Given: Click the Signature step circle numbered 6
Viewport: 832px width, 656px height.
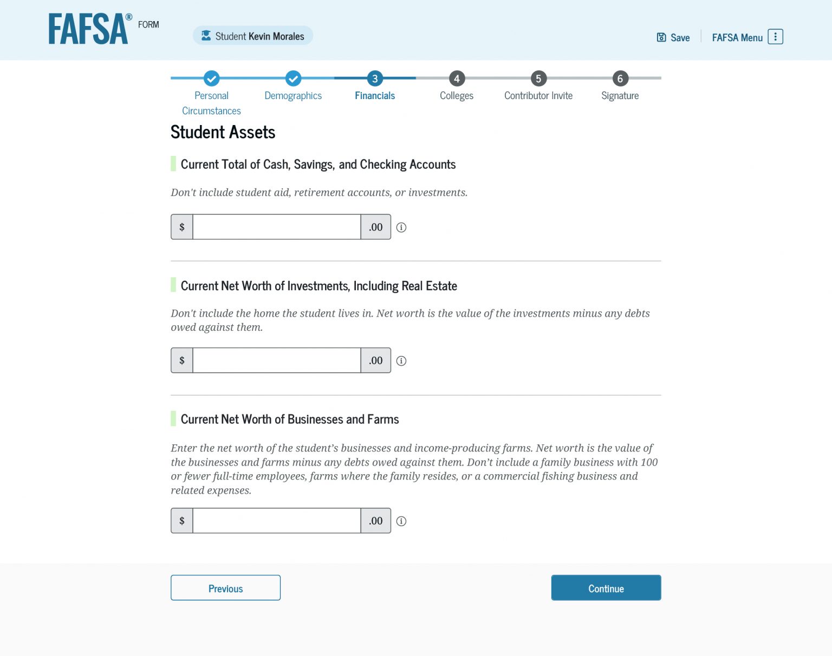Looking at the screenshot, I should click(x=620, y=78).
